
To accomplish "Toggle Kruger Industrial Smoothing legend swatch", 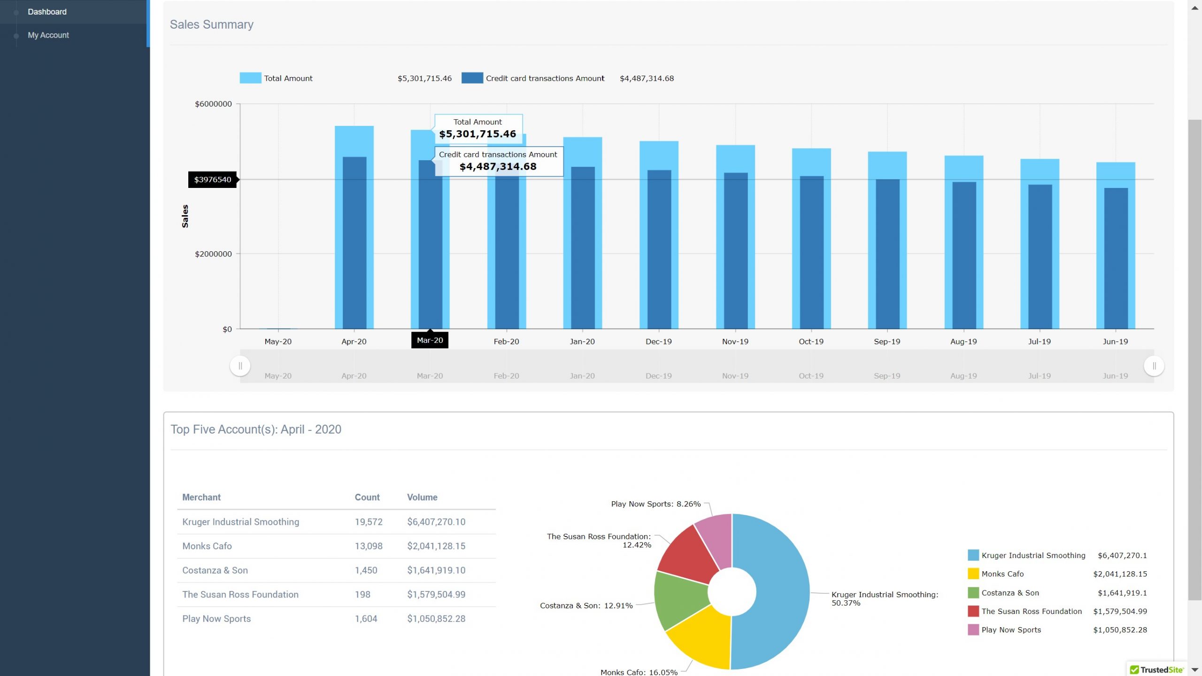I will pyautogui.click(x=973, y=555).
